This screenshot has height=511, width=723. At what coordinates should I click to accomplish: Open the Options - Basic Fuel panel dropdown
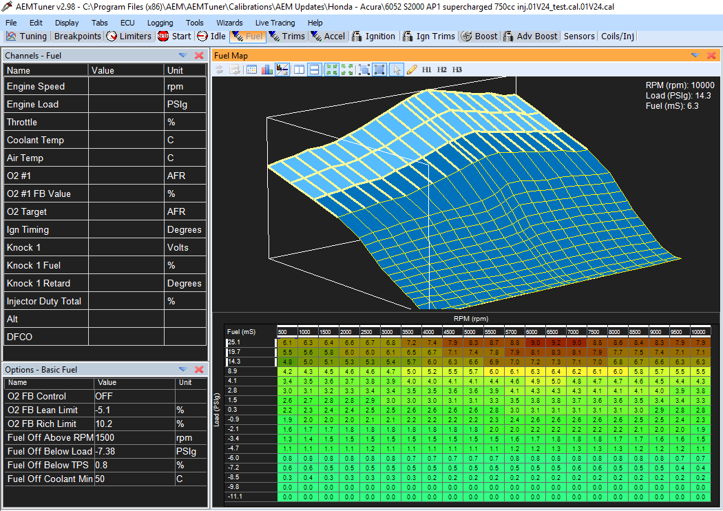tap(182, 370)
